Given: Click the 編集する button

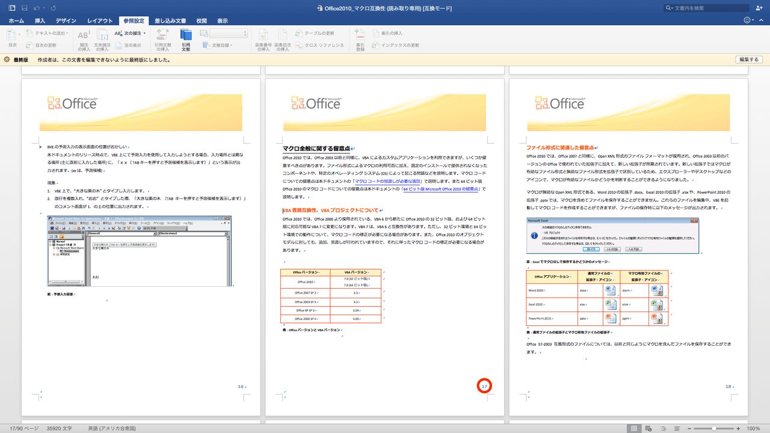Looking at the screenshot, I should [750, 60].
